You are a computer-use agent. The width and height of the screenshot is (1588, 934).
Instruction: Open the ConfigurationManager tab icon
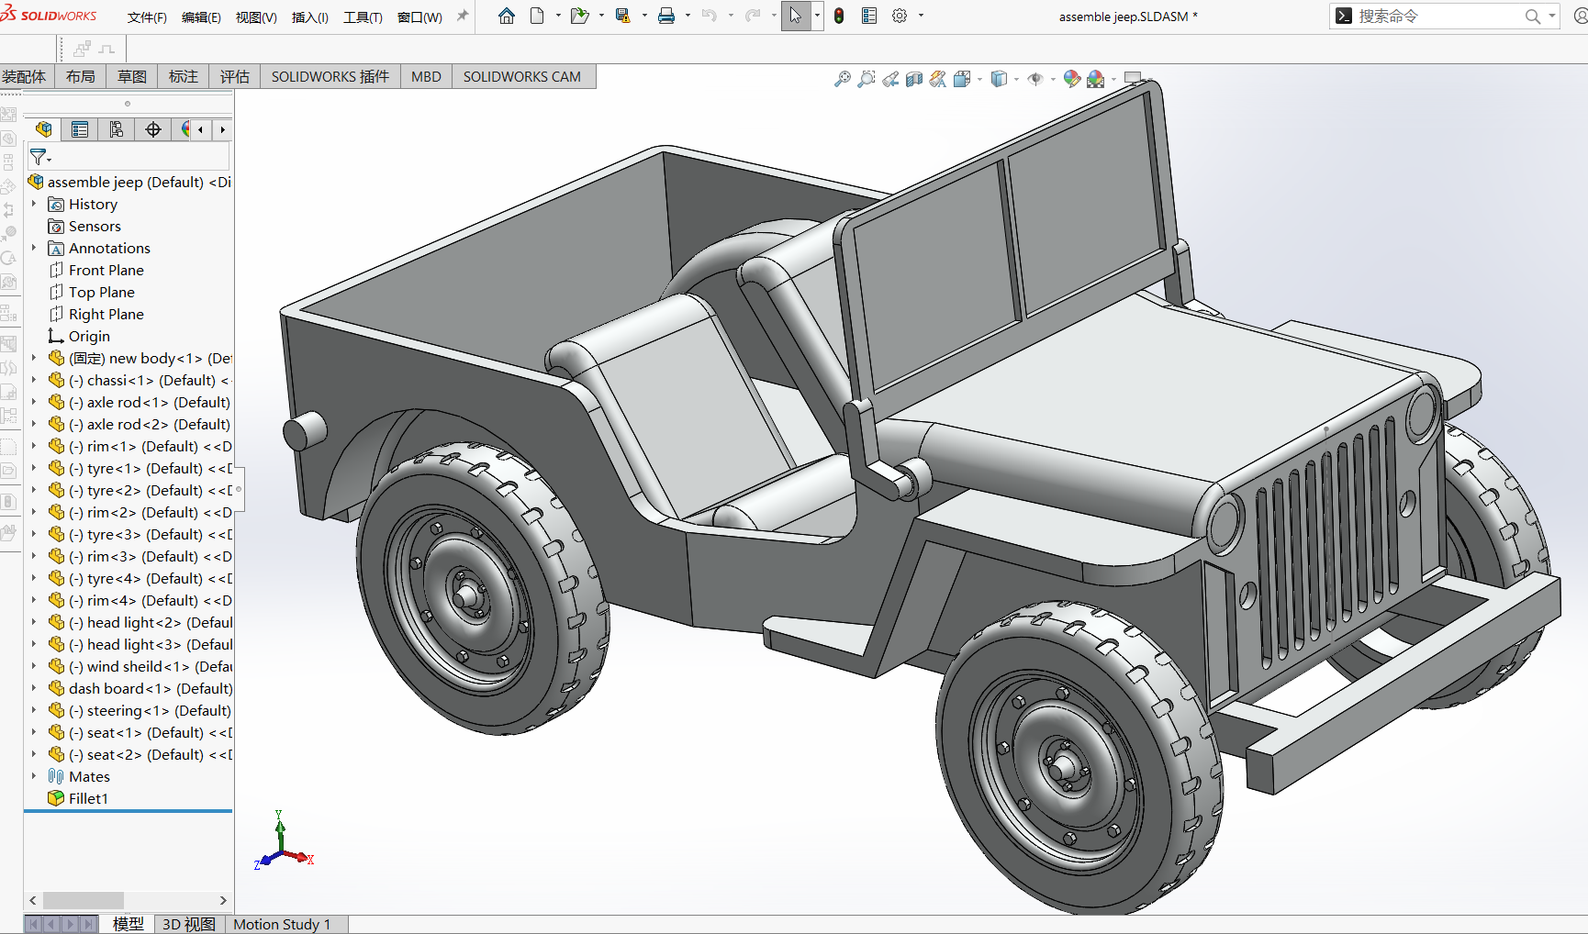point(117,129)
